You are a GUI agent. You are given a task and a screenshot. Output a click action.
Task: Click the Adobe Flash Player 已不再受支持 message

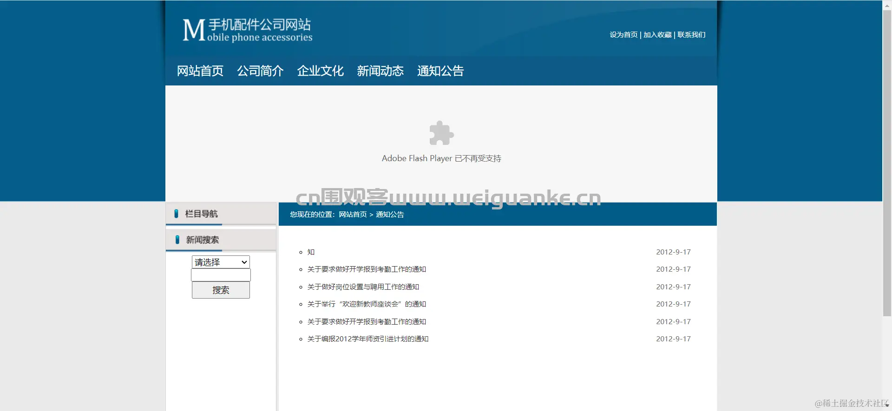coord(441,158)
